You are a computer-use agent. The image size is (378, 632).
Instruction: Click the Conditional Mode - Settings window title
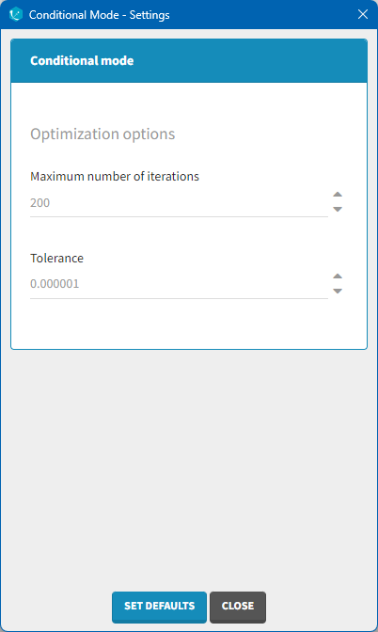point(99,15)
